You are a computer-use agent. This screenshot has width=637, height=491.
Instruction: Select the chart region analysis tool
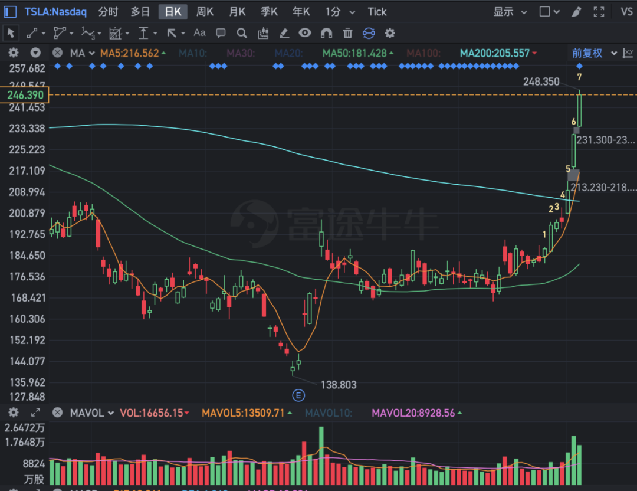(116, 33)
